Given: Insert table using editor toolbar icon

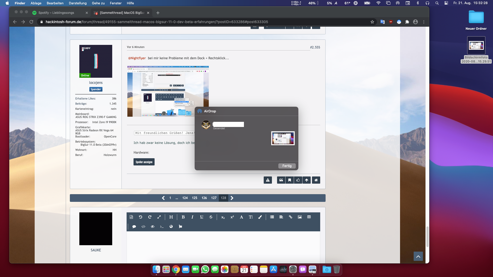Looking at the screenshot, I should [x=309, y=217].
